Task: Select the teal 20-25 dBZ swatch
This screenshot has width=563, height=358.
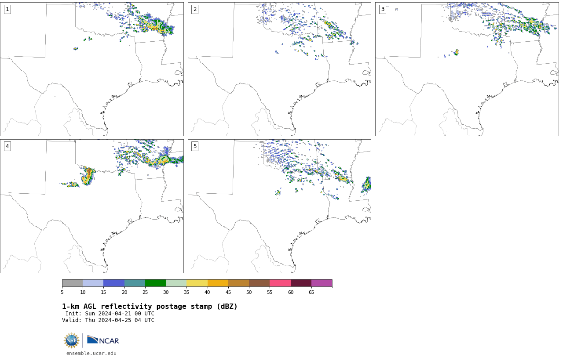Action: pyautogui.click(x=135, y=283)
